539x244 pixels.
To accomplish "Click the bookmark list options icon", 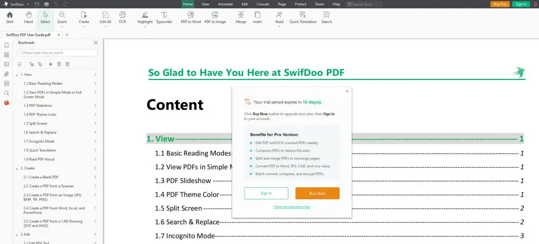I will [19, 64].
